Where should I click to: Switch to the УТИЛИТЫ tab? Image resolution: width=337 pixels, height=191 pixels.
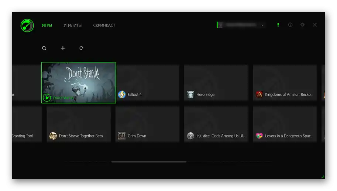tap(72, 25)
